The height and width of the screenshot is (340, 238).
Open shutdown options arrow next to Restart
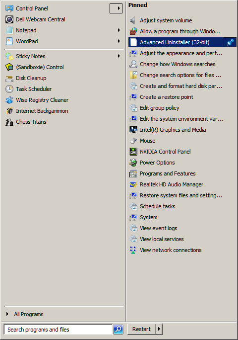[159, 329]
